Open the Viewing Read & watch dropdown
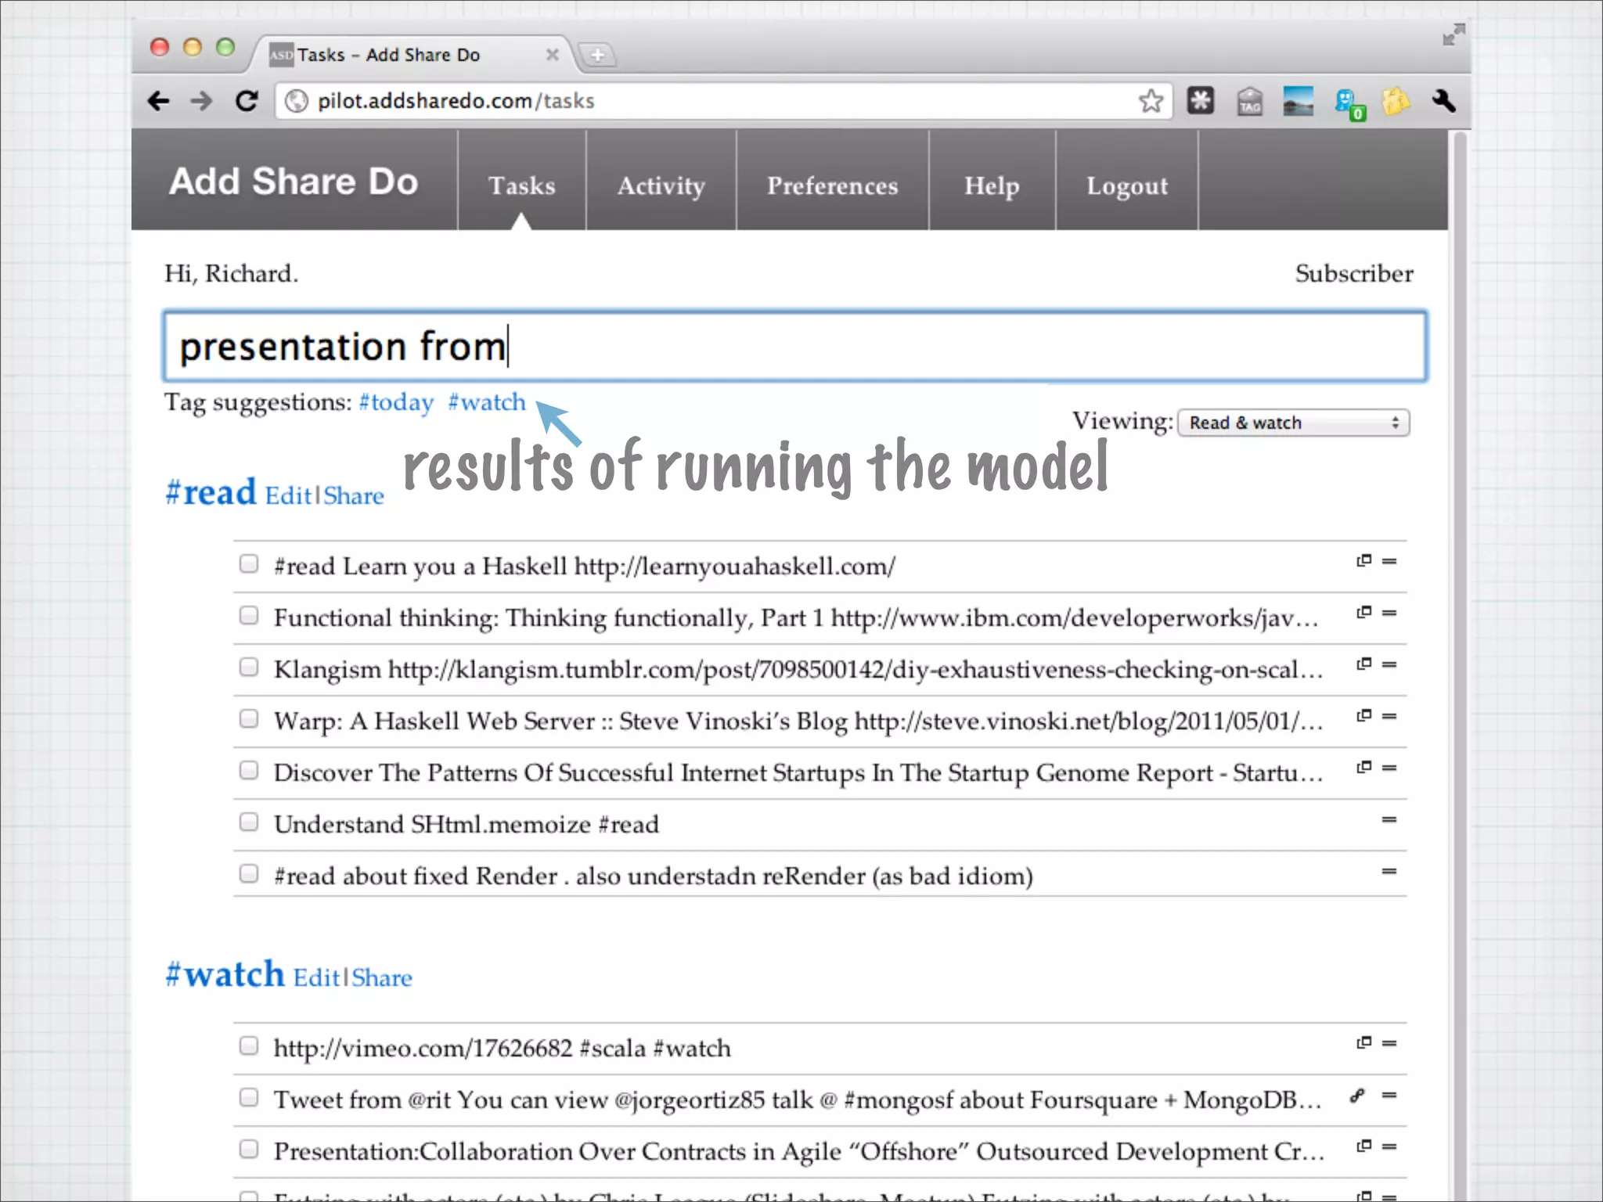The width and height of the screenshot is (1603, 1202). (1293, 423)
